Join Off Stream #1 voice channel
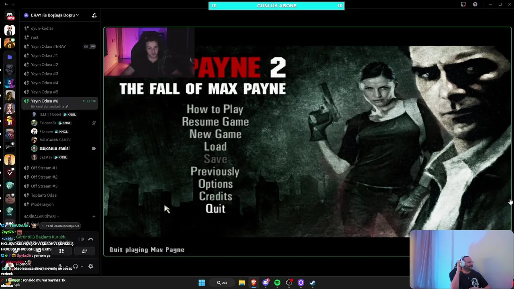 tap(60, 168)
